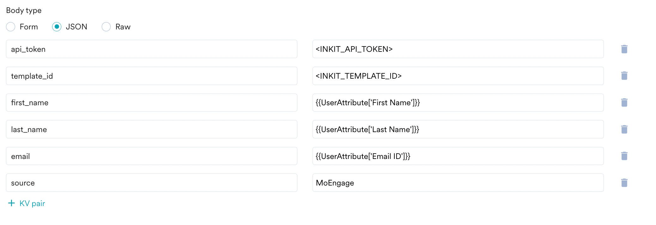Delete the email row
This screenshot has height=225, width=656.
tap(624, 156)
